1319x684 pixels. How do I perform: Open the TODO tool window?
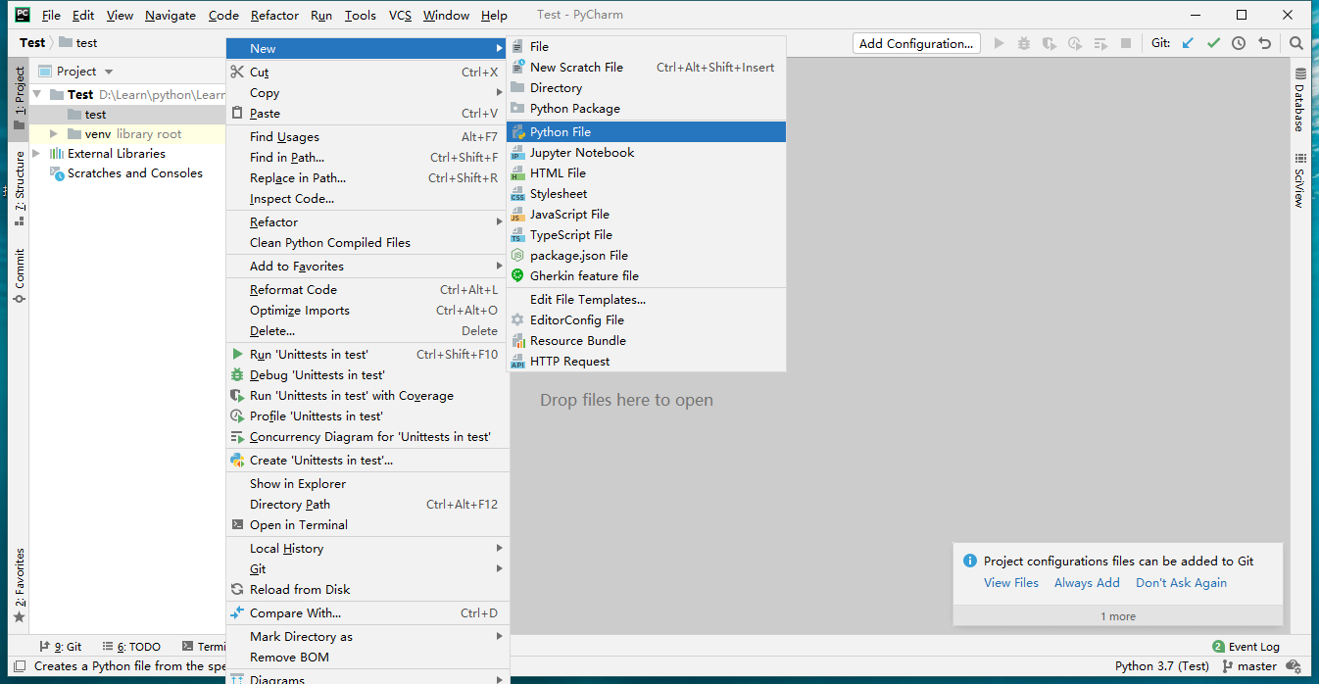(x=131, y=647)
